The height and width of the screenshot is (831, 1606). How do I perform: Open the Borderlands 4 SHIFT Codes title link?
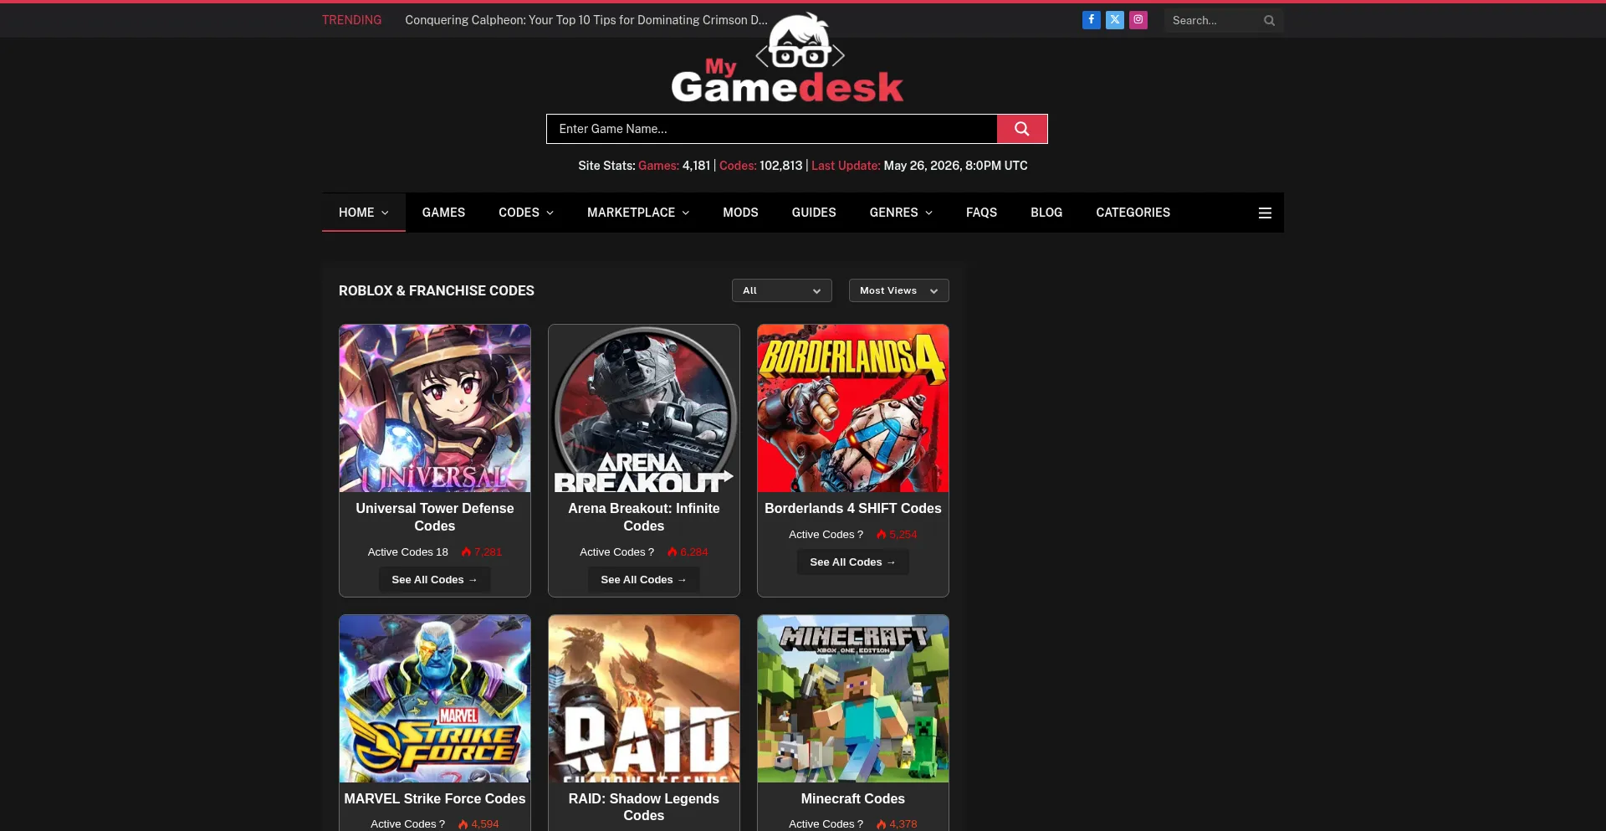[x=853, y=509]
